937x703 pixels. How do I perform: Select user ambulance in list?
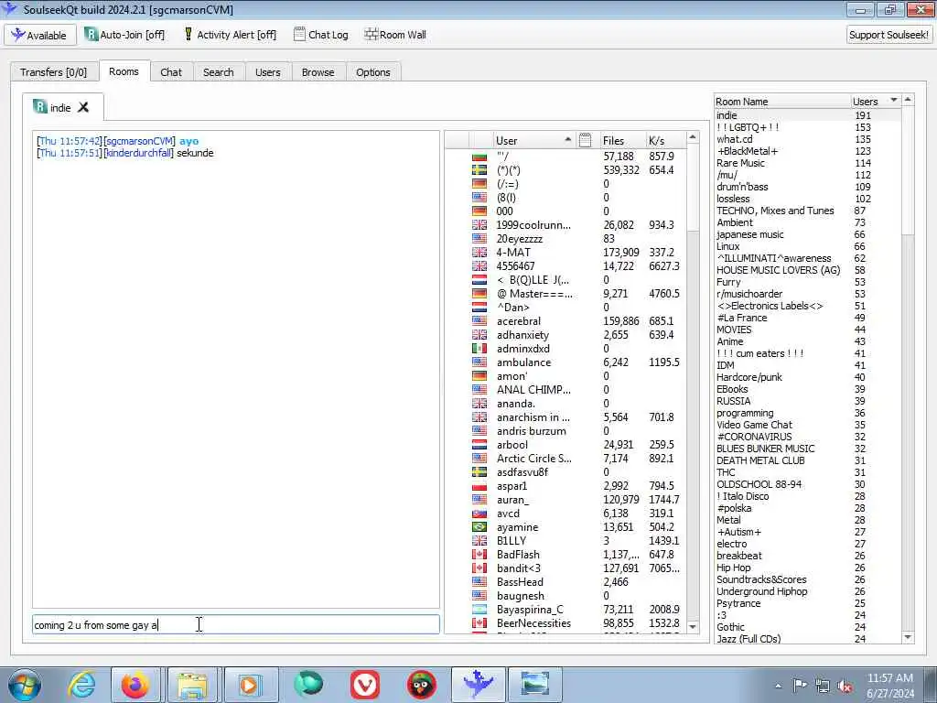tap(523, 362)
